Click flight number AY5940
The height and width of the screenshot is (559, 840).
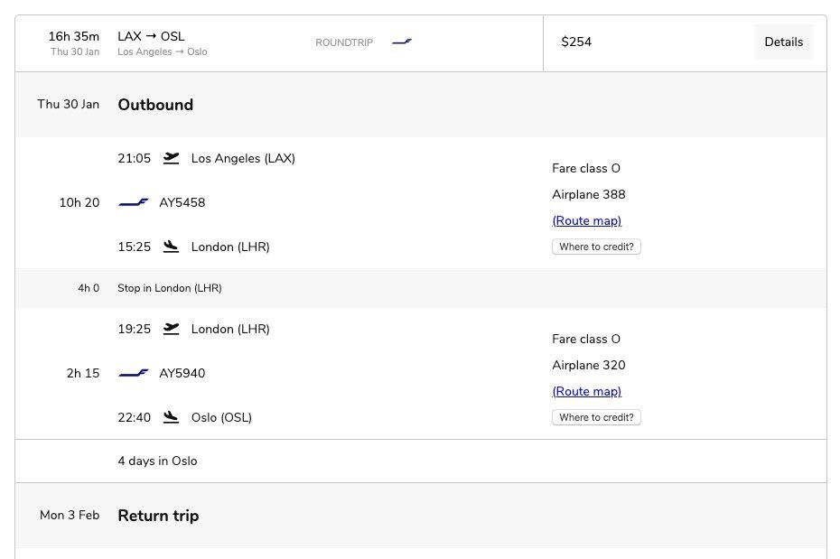pos(182,374)
